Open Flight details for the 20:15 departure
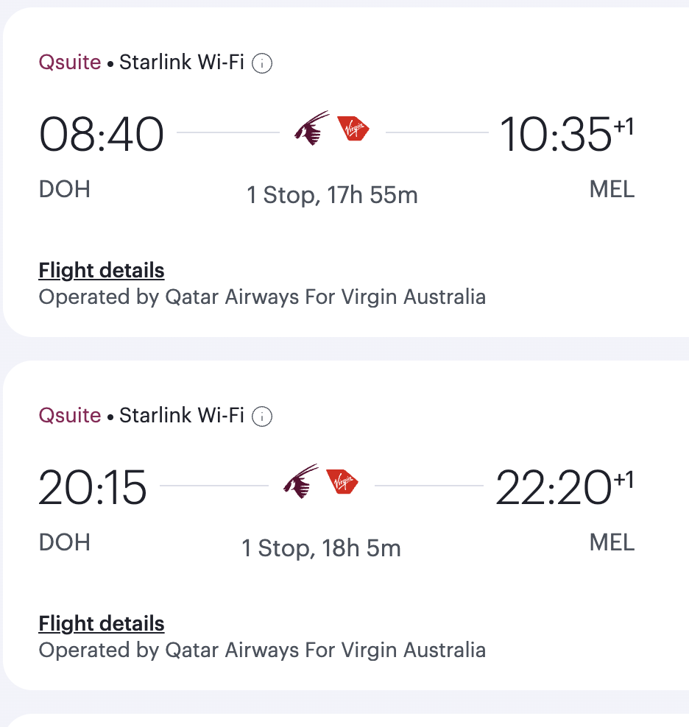The width and height of the screenshot is (689, 727). 102,624
